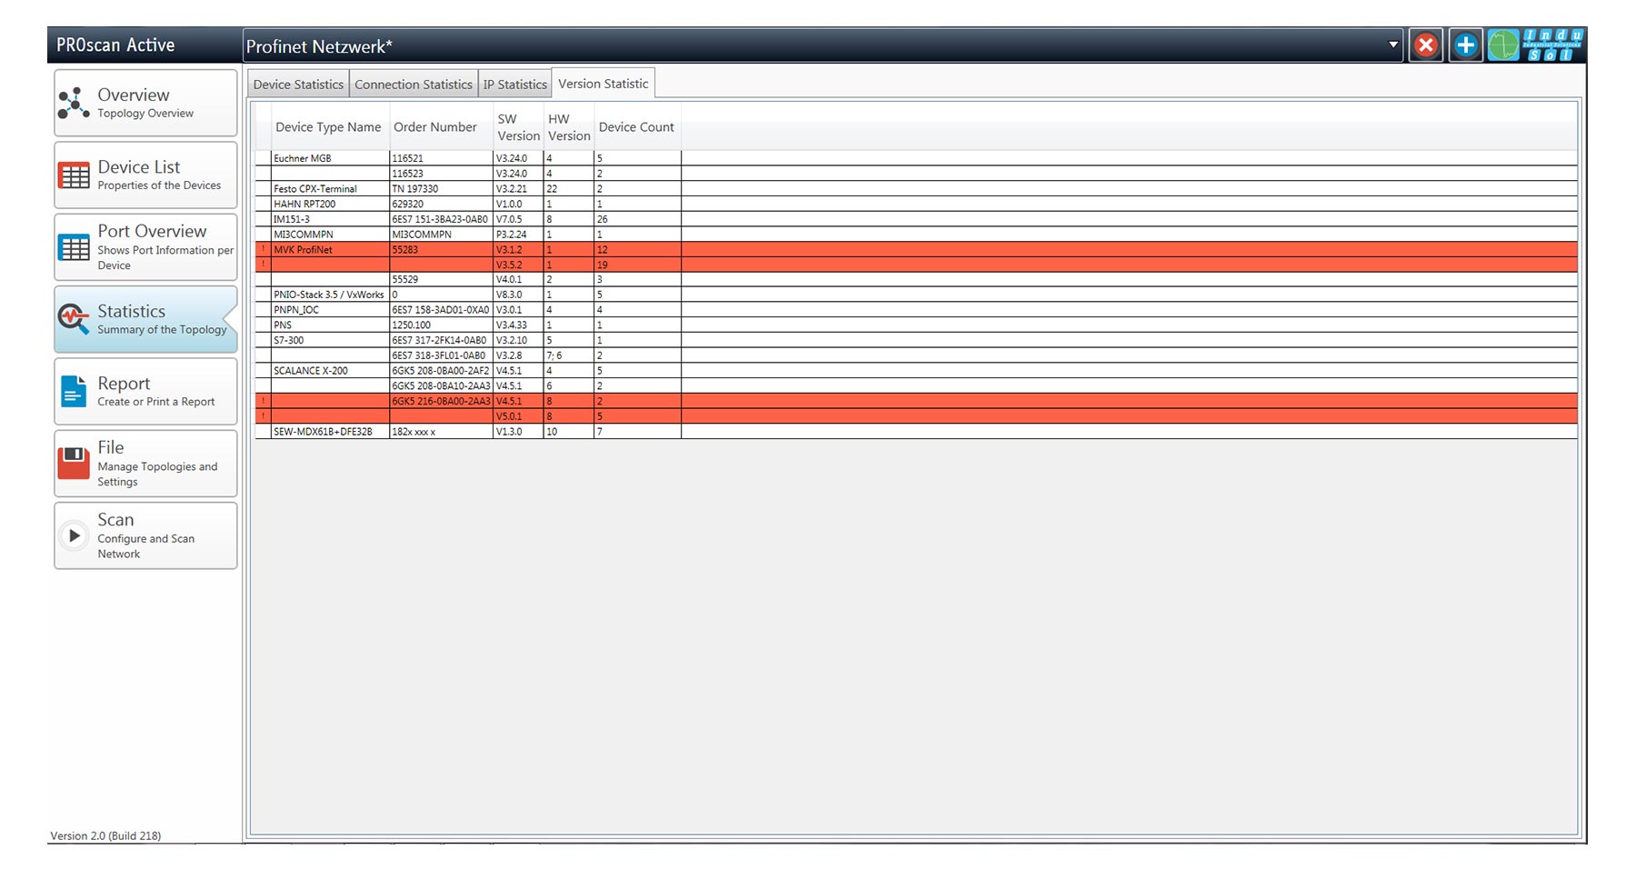Viewport: 1636px width, 870px height.
Task: Click the red Device List grid icon
Action: (74, 175)
